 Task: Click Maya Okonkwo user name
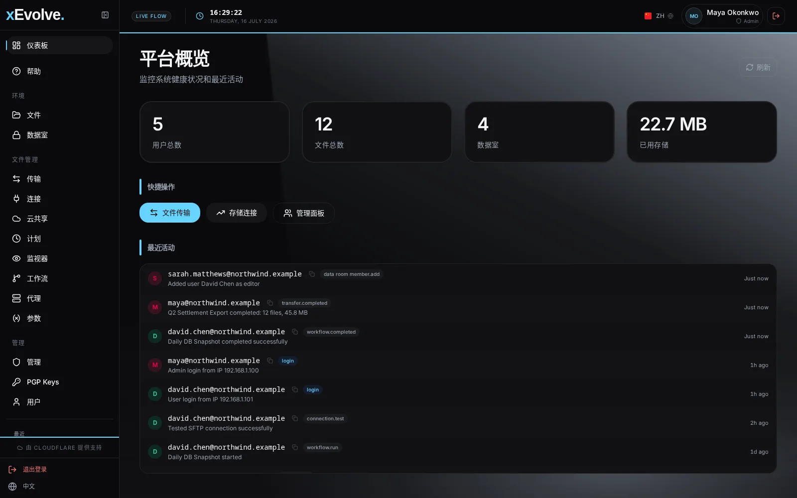pos(733,12)
